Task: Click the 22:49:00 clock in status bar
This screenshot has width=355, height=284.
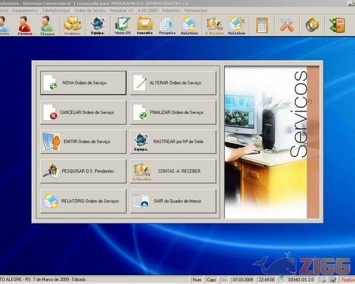Action: 267,280
